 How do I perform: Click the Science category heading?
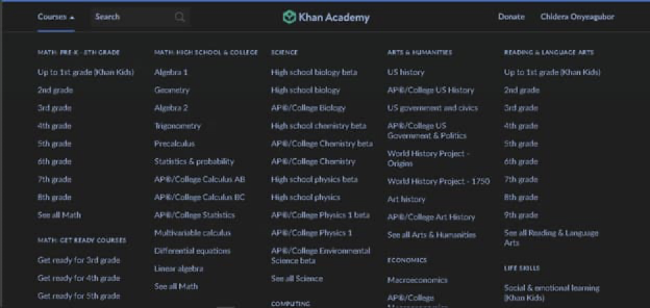point(285,53)
